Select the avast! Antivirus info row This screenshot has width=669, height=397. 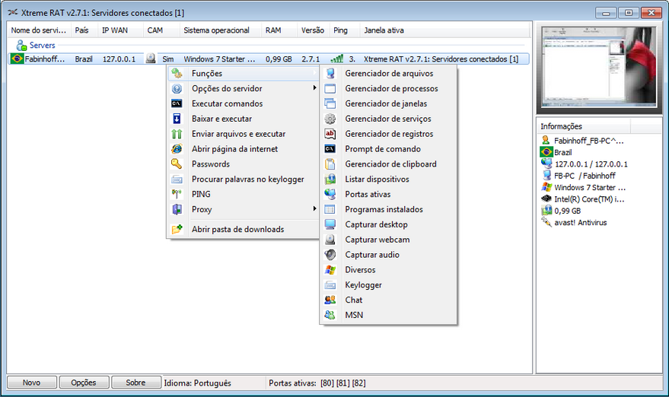(x=580, y=223)
